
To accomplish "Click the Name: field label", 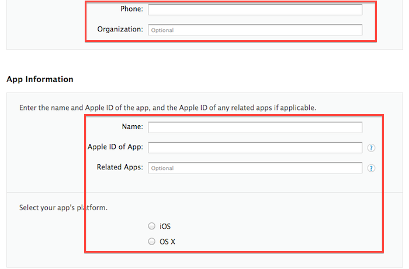I will tap(133, 126).
